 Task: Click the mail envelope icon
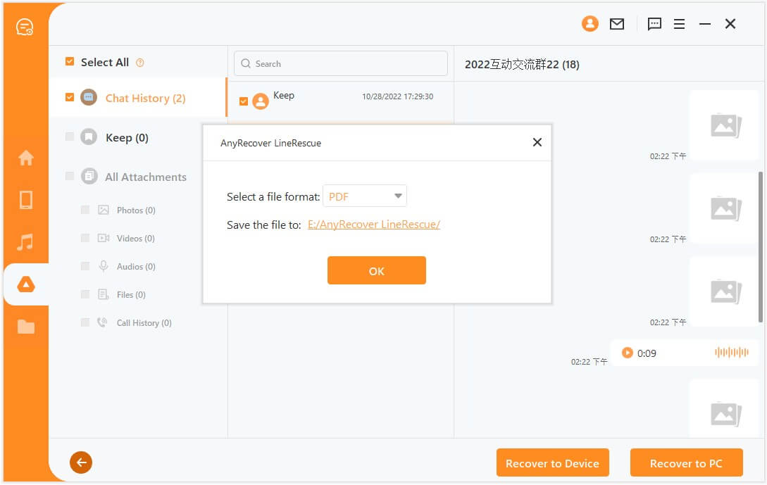point(617,23)
